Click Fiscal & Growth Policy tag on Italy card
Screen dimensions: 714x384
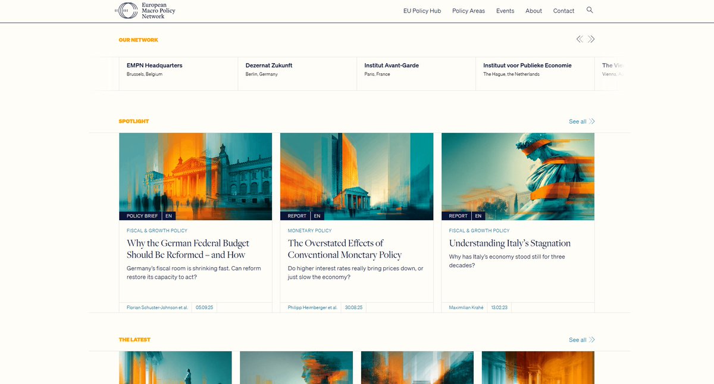pos(480,230)
